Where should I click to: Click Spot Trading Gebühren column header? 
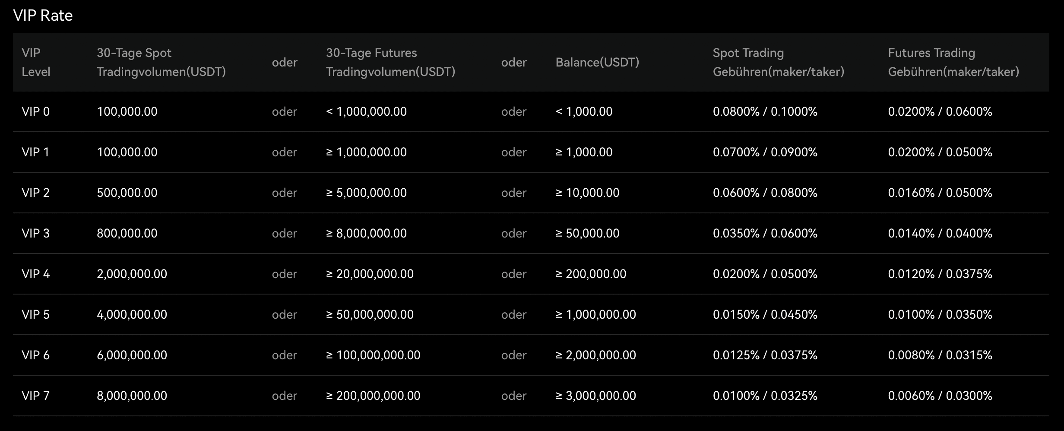click(778, 62)
